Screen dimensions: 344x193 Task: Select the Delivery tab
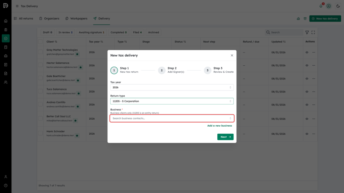point(101,19)
